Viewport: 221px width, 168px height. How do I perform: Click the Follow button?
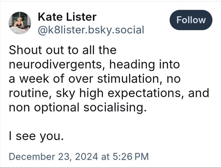pyautogui.click(x=191, y=20)
